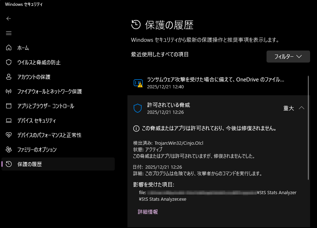Click the 2025/12/21 12:40 timestamp

pyautogui.click(x=165, y=87)
